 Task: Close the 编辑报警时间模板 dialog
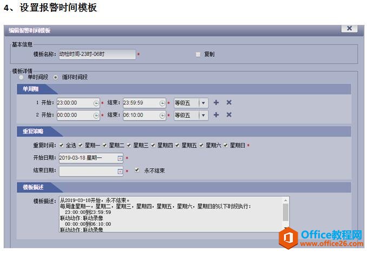click(x=349, y=28)
